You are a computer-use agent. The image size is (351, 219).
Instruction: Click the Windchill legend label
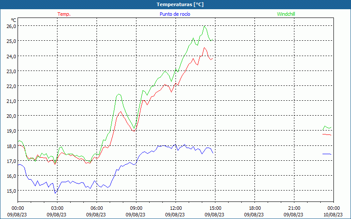(x=286, y=14)
